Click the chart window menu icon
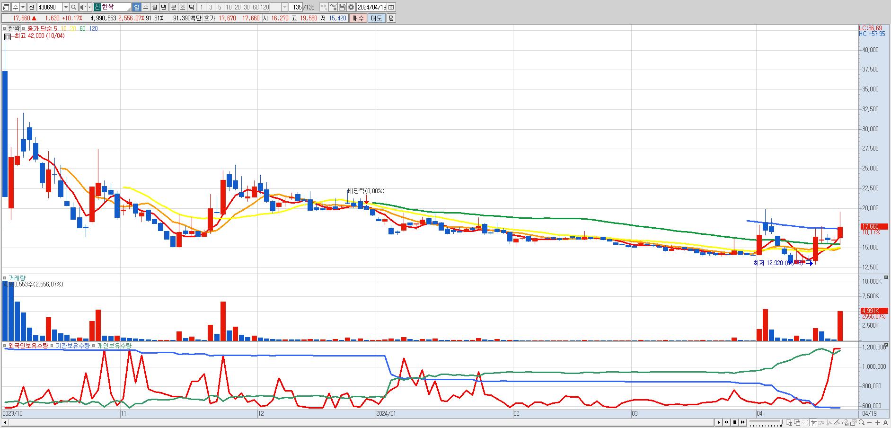 pos(6,7)
